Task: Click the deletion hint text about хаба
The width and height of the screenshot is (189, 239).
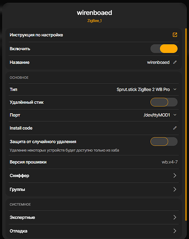Action: [65, 150]
